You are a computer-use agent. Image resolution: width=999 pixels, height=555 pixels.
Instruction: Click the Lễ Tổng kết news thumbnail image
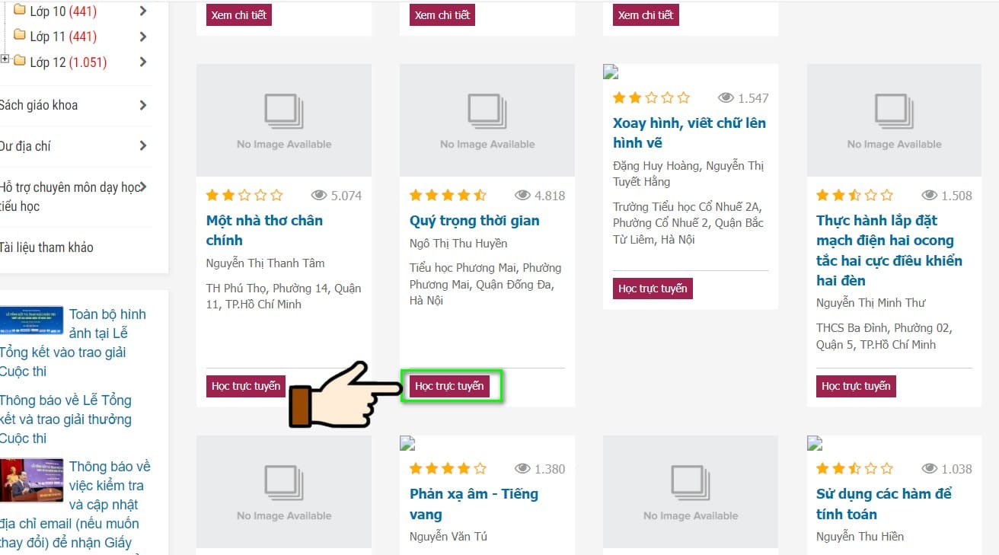point(31,324)
